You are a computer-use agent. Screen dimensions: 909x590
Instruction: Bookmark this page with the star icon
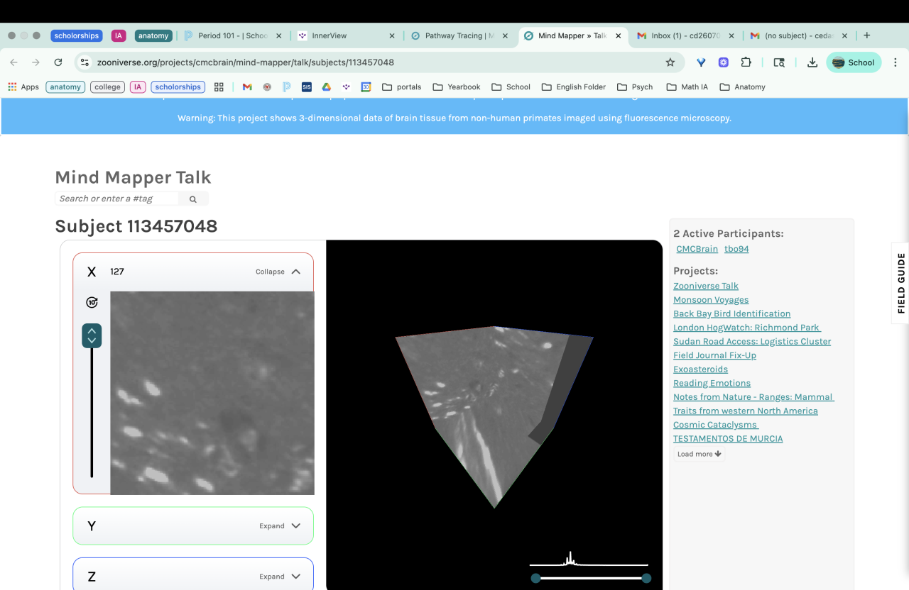click(x=670, y=62)
